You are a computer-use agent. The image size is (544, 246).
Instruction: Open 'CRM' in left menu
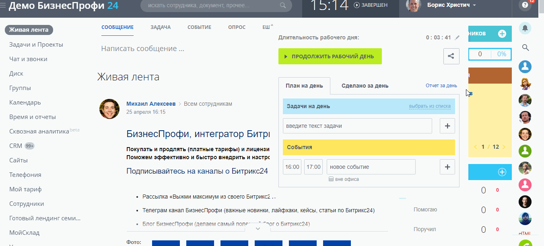coord(16,146)
